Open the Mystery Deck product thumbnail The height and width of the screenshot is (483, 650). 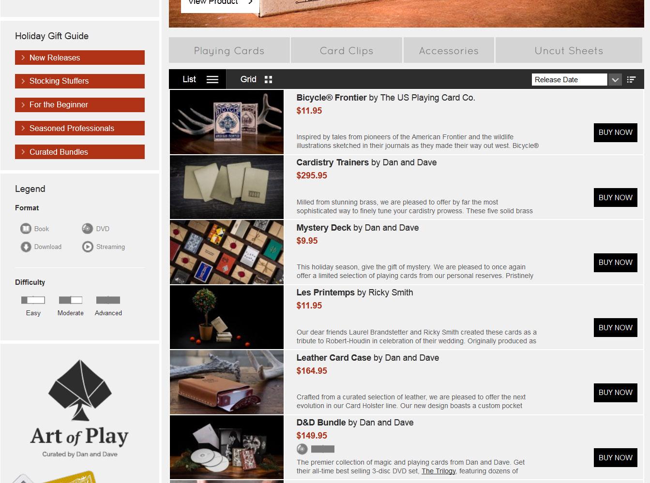[227, 252]
